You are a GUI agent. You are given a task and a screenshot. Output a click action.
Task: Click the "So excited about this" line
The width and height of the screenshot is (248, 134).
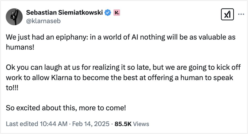coord(66,108)
